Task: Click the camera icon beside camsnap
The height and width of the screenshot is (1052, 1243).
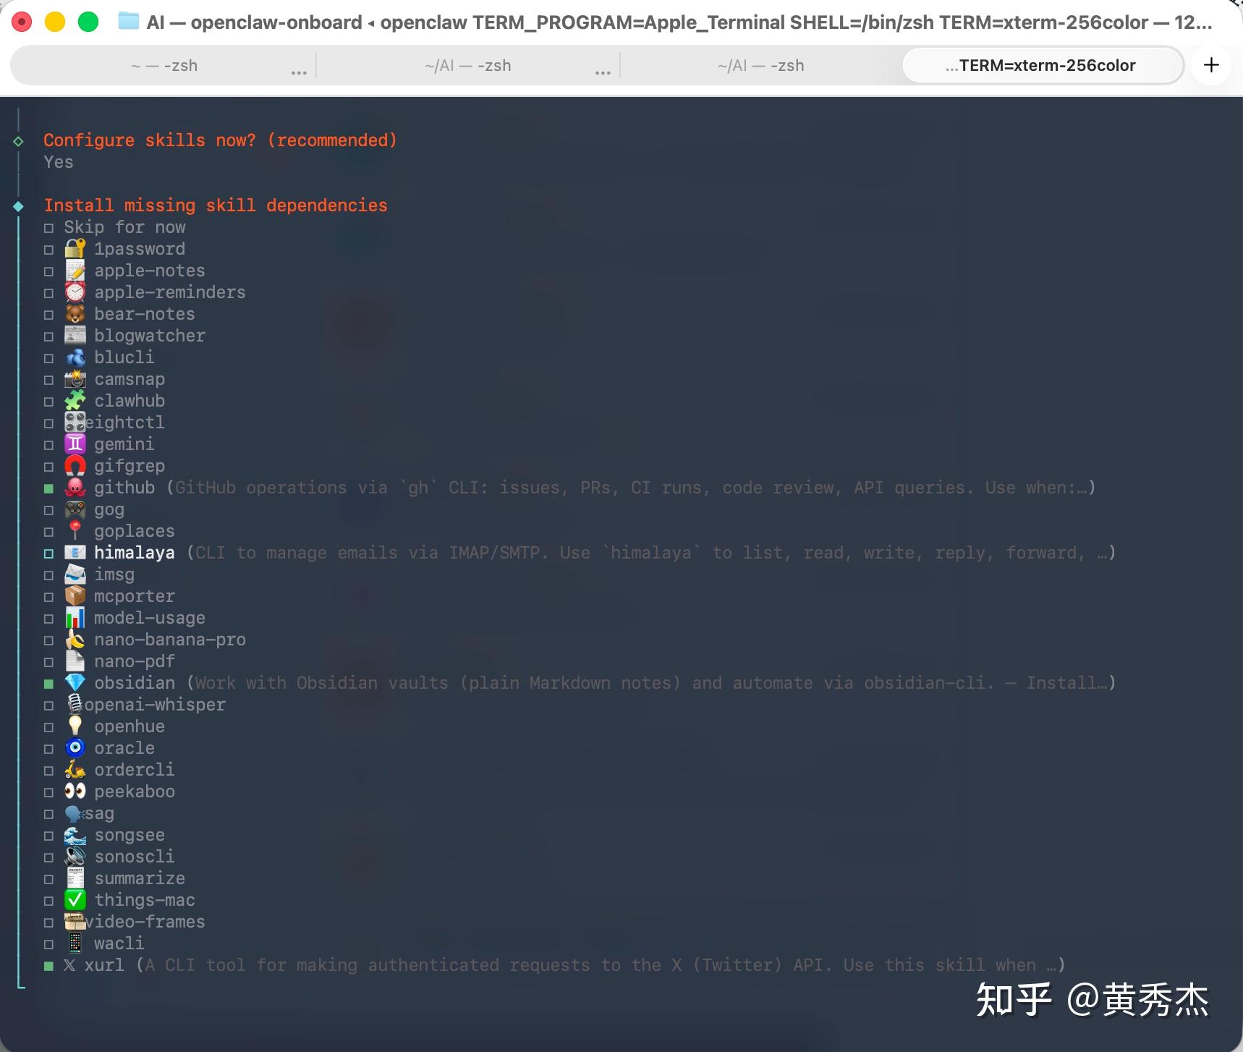Action: pos(75,379)
